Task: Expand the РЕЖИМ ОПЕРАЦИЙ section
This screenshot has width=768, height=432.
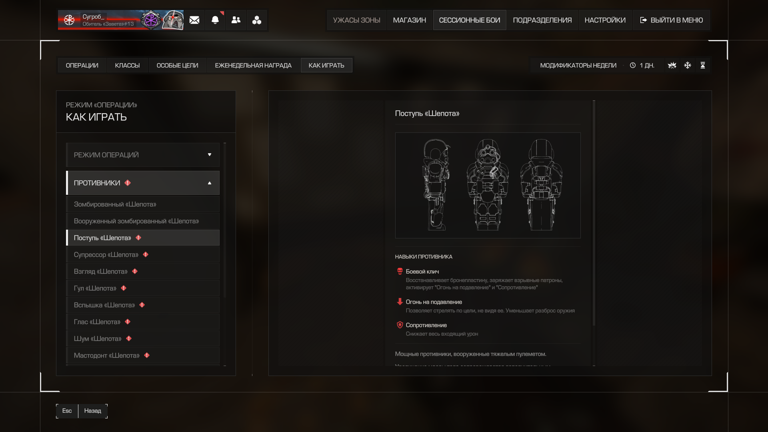Action: pyautogui.click(x=143, y=155)
